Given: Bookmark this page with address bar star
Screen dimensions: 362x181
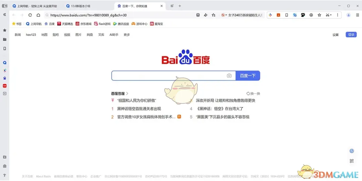Looking at the screenshot, I should (214, 15).
